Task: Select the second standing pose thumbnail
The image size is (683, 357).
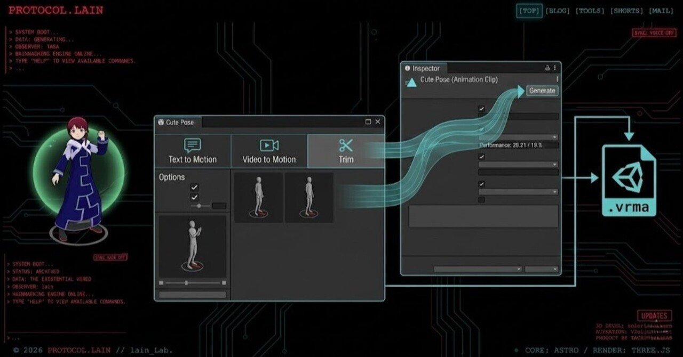Action: (x=309, y=197)
